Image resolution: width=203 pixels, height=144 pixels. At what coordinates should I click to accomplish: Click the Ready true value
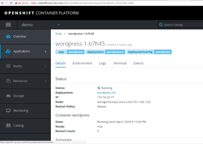pos(100,126)
